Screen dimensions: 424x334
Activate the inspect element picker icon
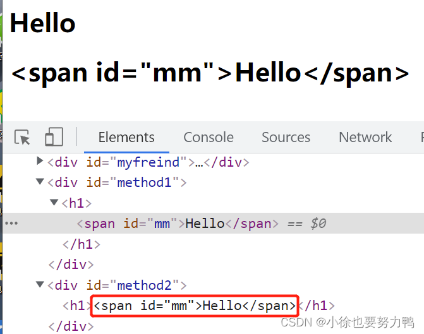tap(22, 137)
